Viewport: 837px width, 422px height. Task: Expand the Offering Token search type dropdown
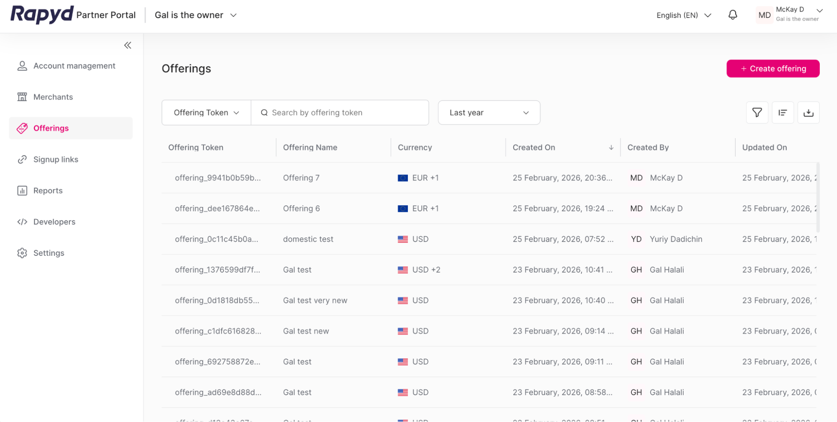click(x=206, y=113)
